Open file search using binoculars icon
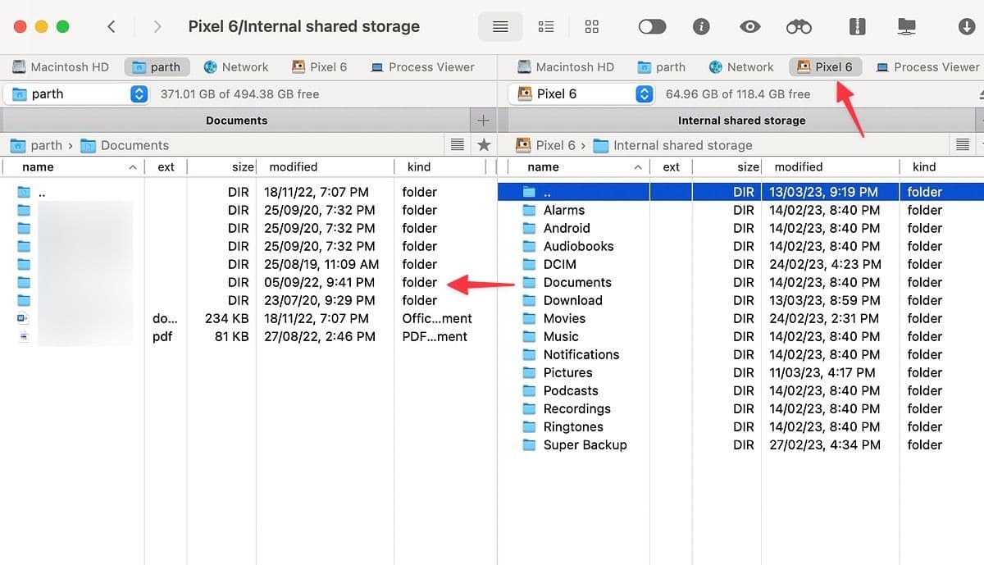The image size is (984, 565). [799, 26]
